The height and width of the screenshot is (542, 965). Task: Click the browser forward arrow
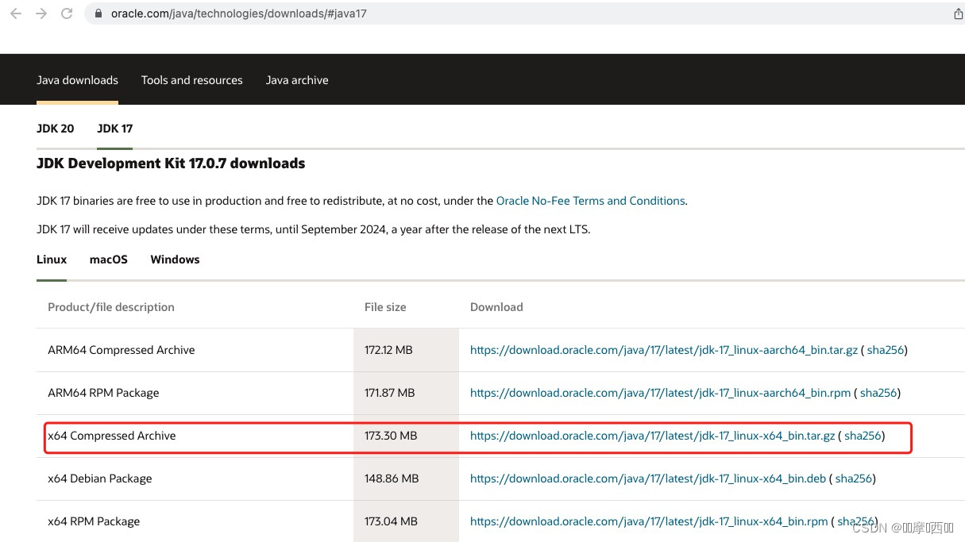click(x=41, y=13)
